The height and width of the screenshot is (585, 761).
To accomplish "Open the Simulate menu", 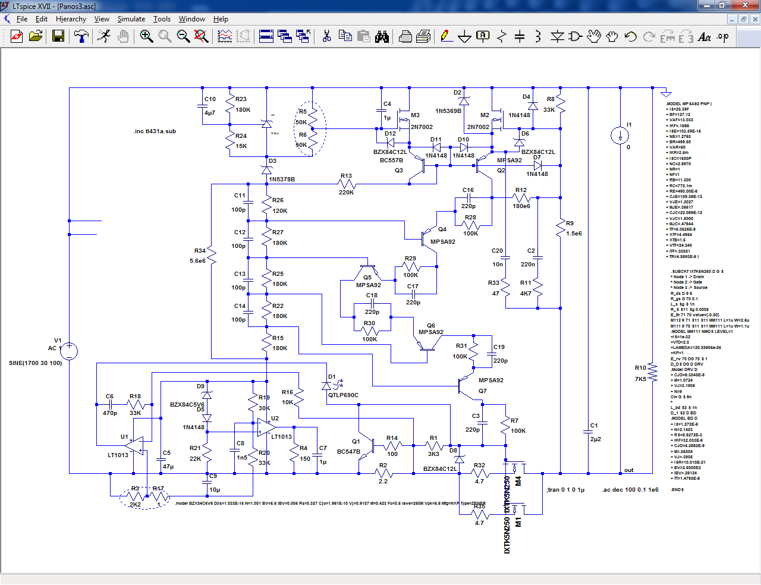I will 131,19.
